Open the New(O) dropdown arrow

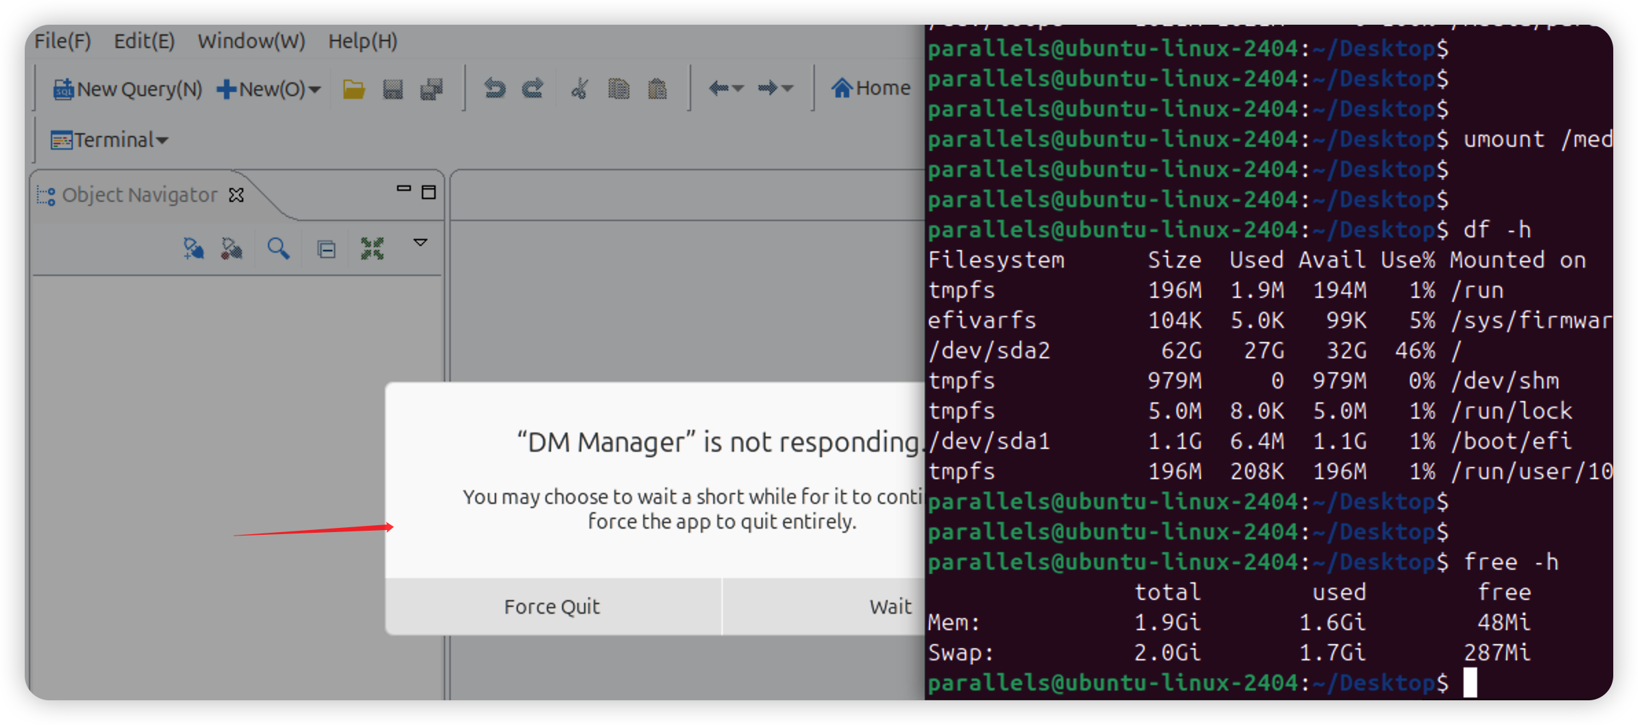pos(315,90)
